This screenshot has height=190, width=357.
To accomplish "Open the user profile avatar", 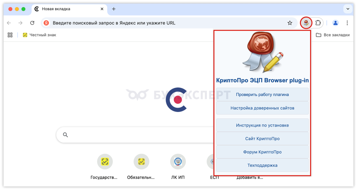I will pyautogui.click(x=335, y=23).
